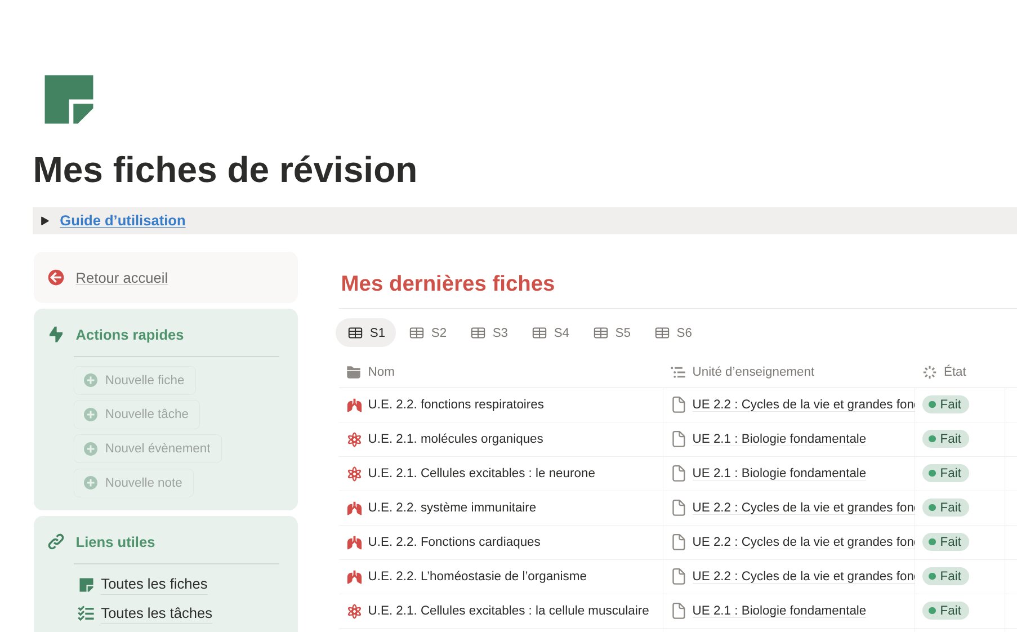Switch to the S2 tab

point(428,332)
